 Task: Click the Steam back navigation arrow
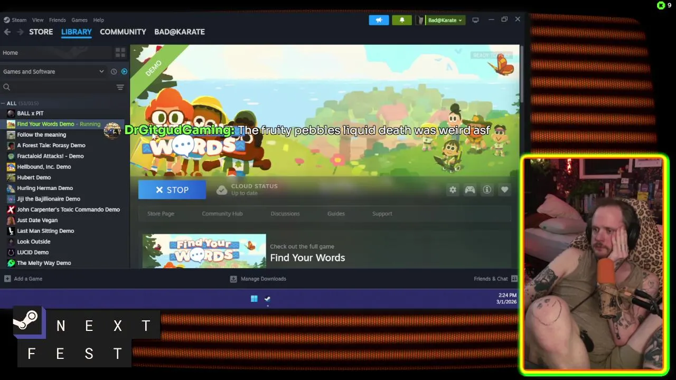[7, 32]
